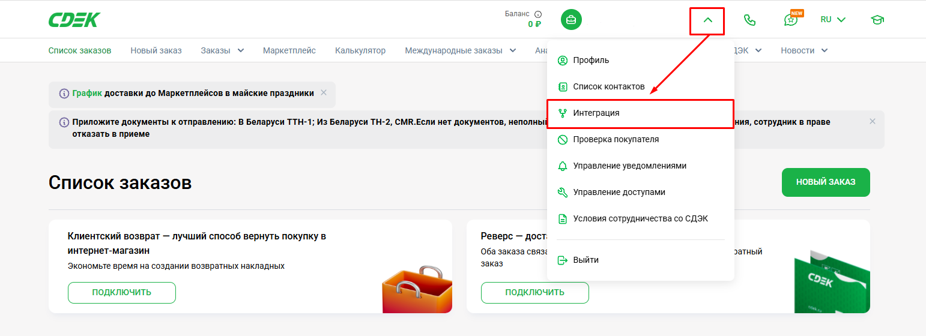This screenshot has width=926, height=336.
Task: Click the Проверка покупателя circle icon
Action: point(563,139)
